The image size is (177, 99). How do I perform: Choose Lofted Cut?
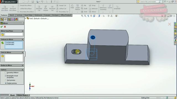click(61, 9)
